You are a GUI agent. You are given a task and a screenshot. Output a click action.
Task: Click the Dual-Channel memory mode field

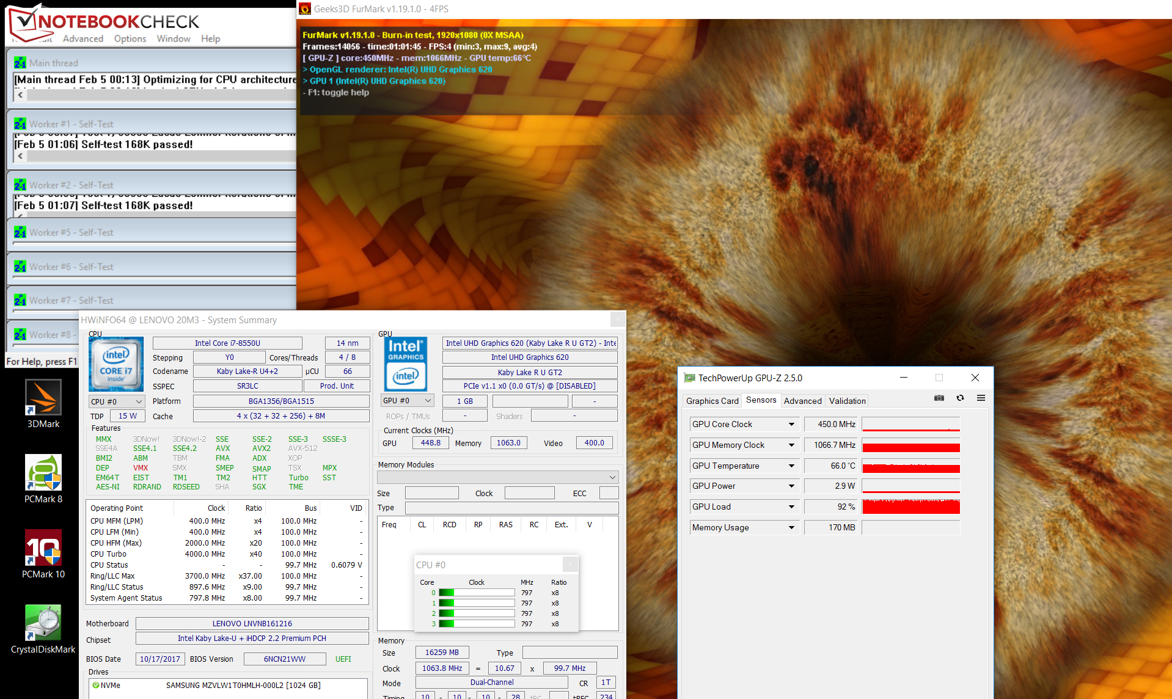coord(492,683)
